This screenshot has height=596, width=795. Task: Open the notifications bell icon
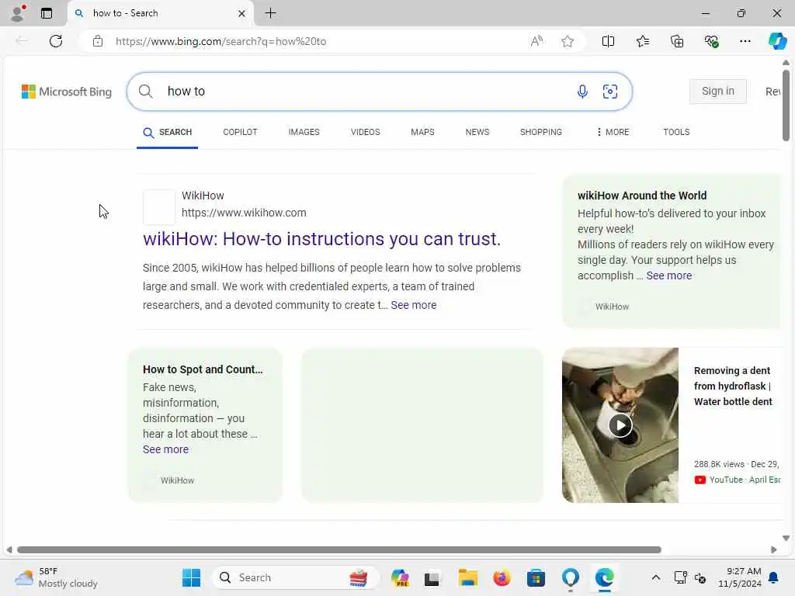click(x=774, y=577)
